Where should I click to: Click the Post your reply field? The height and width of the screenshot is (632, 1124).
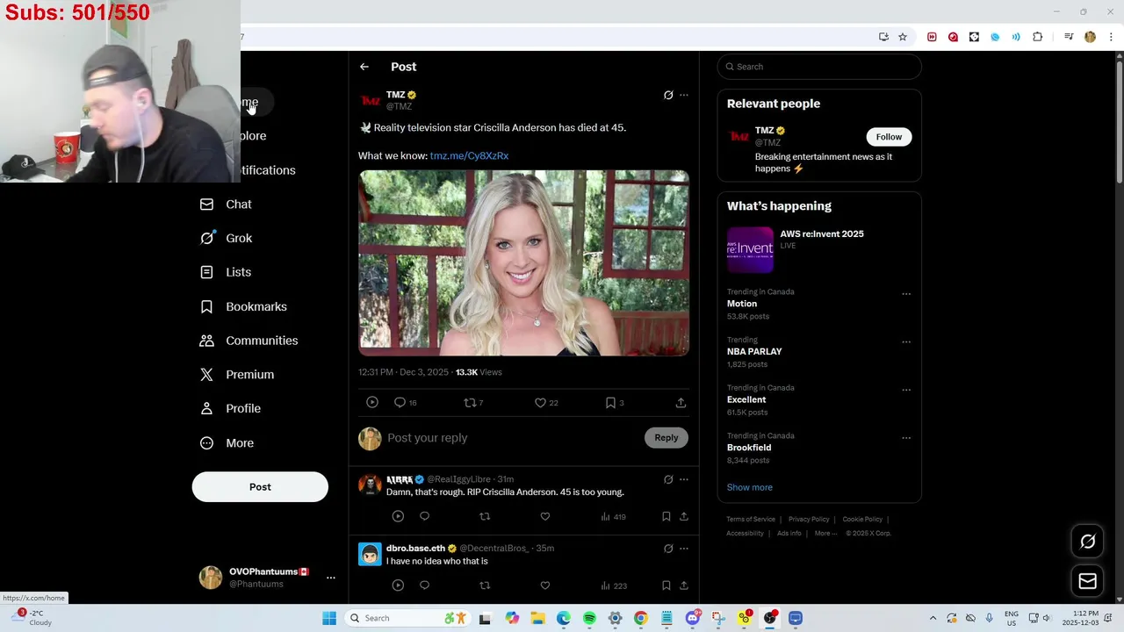click(512, 437)
